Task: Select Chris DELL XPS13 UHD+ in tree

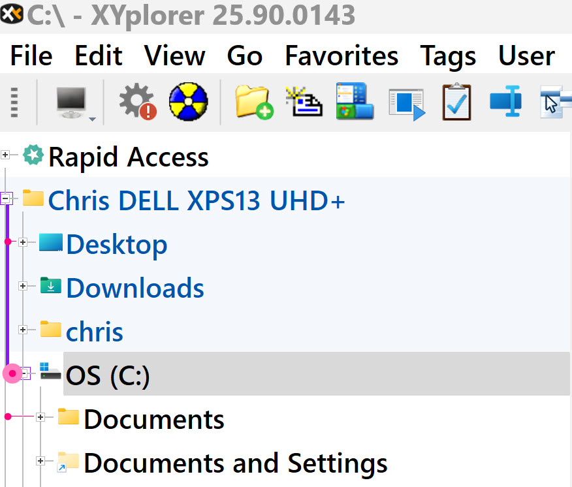Action: (197, 200)
